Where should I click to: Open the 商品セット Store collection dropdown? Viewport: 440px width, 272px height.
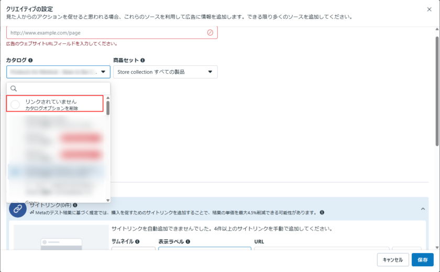coord(165,72)
